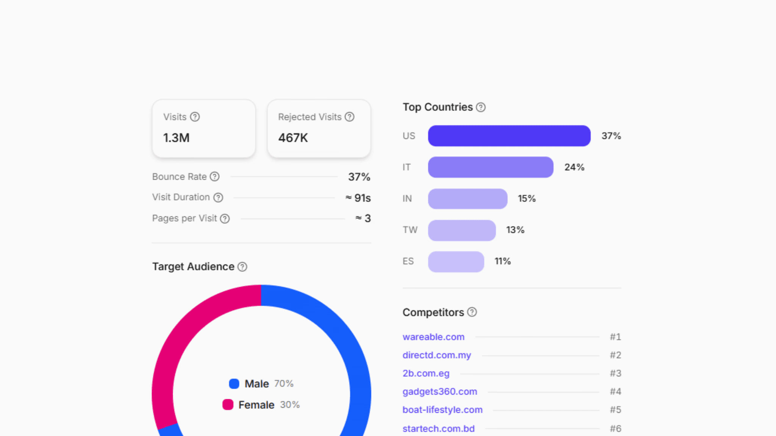Open the directd.com.my competitor link
The height and width of the screenshot is (436, 776).
(437, 355)
